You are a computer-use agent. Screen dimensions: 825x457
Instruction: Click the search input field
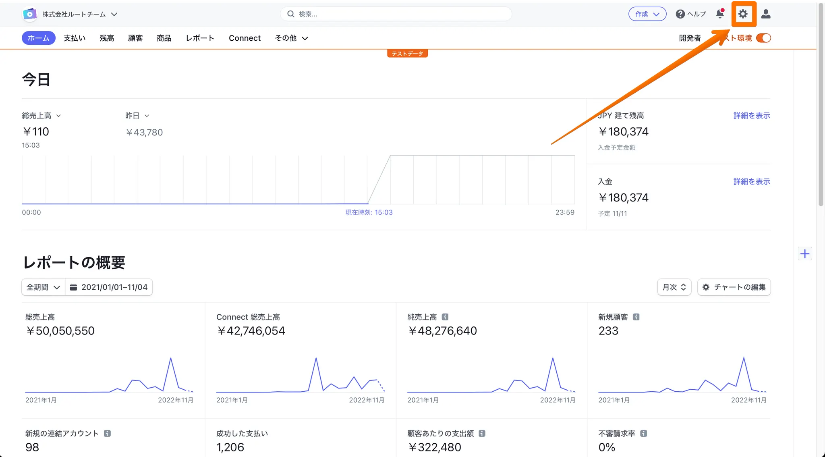point(396,14)
